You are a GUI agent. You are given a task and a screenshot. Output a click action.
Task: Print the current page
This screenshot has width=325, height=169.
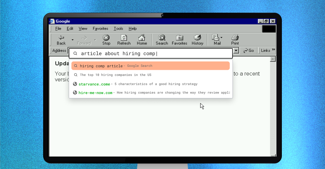coord(235,40)
